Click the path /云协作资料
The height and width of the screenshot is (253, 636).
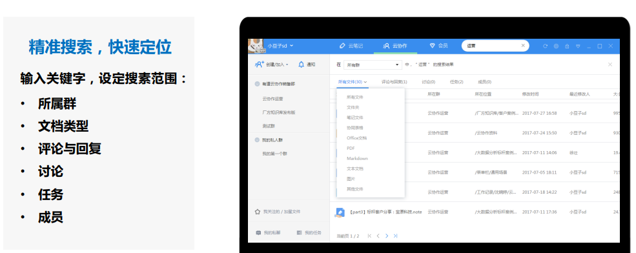point(486,133)
